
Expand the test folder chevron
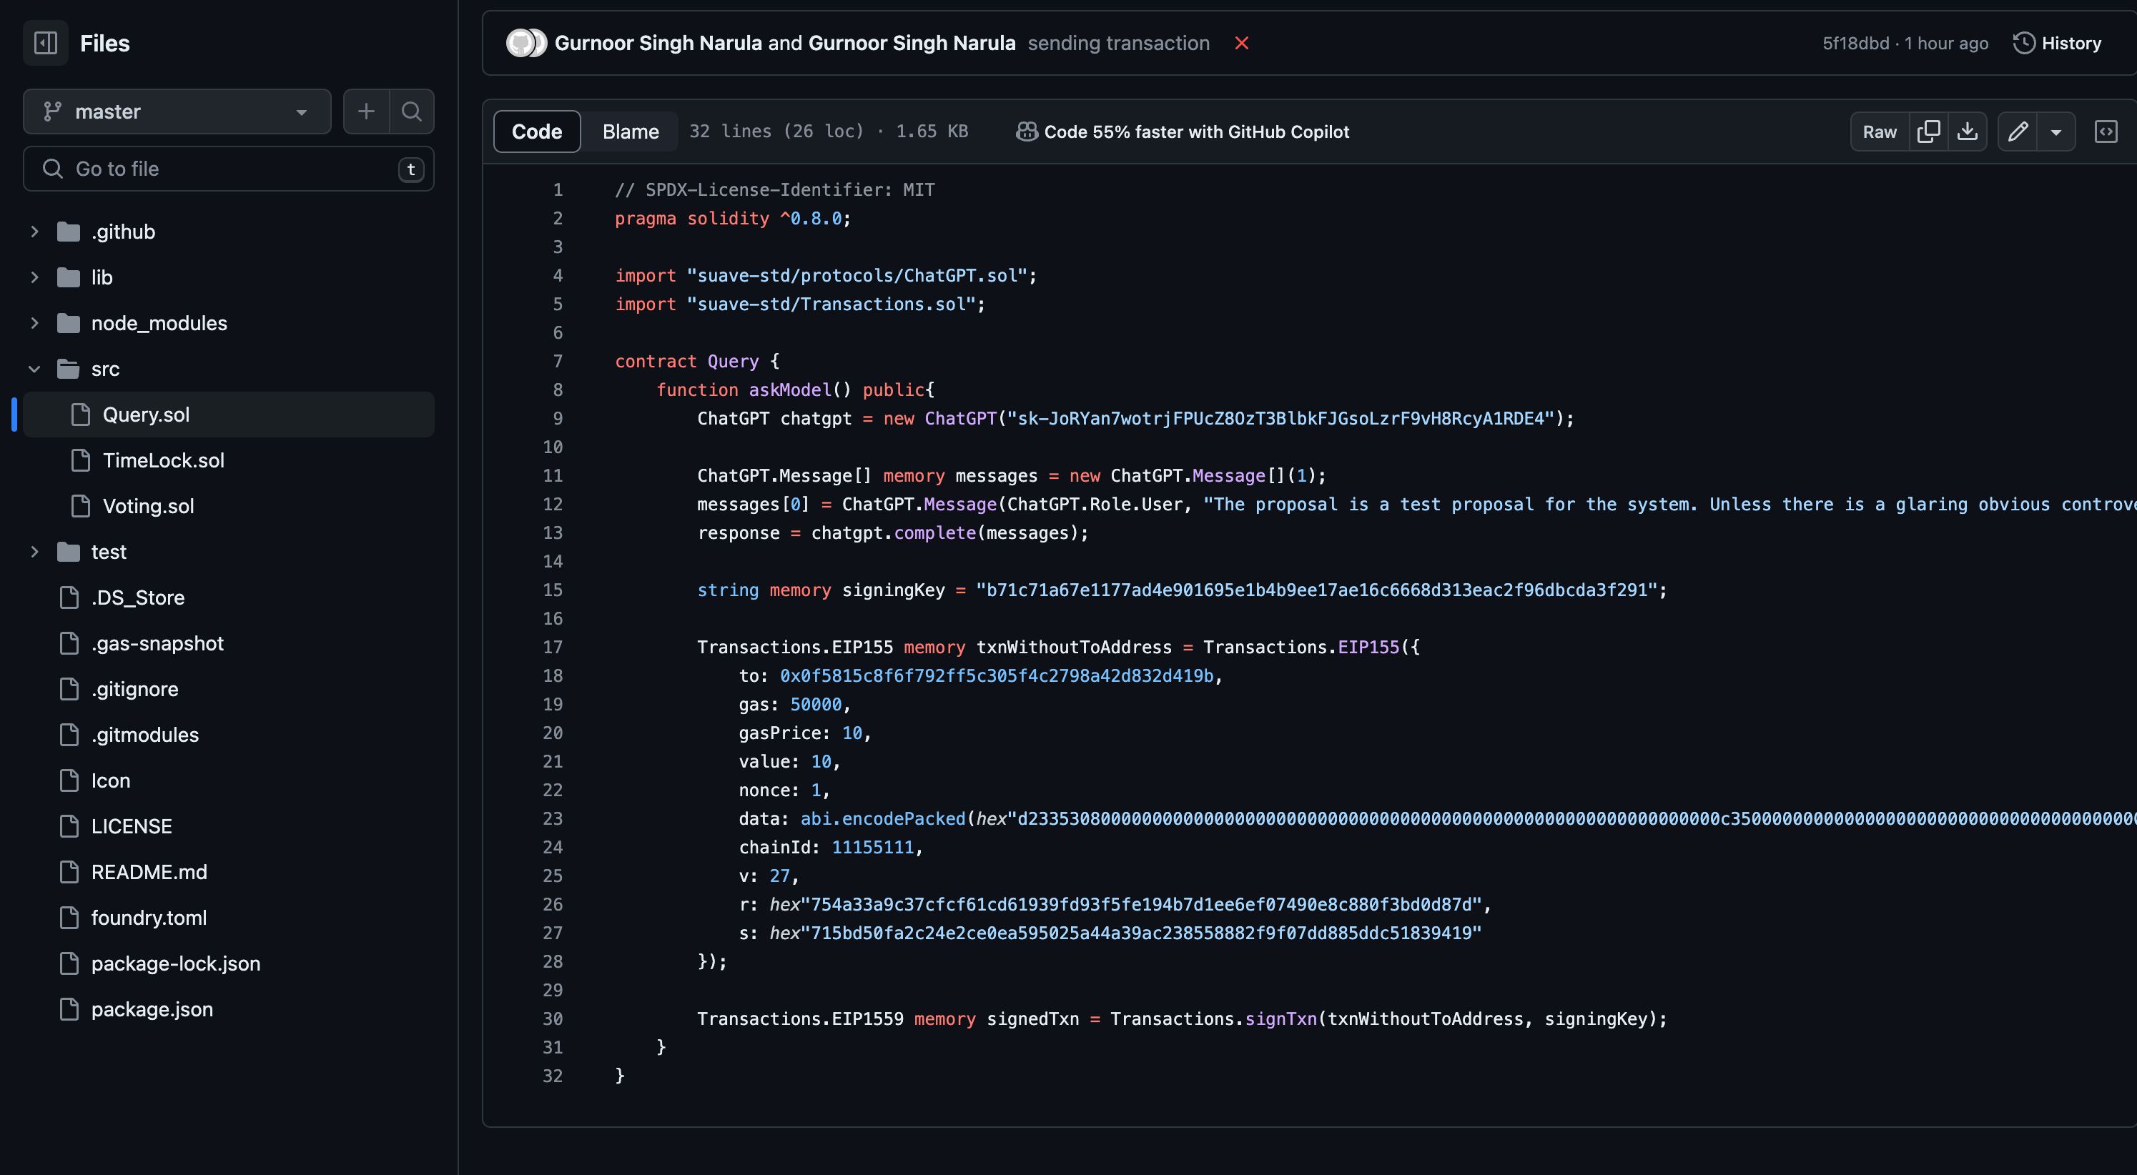click(x=35, y=552)
